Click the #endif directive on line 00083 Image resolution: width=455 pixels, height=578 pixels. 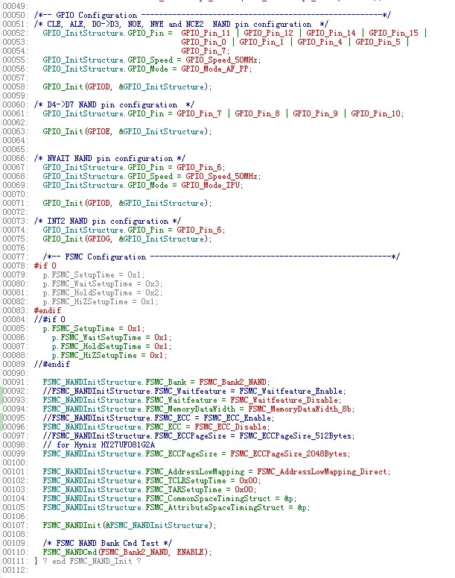point(48,310)
